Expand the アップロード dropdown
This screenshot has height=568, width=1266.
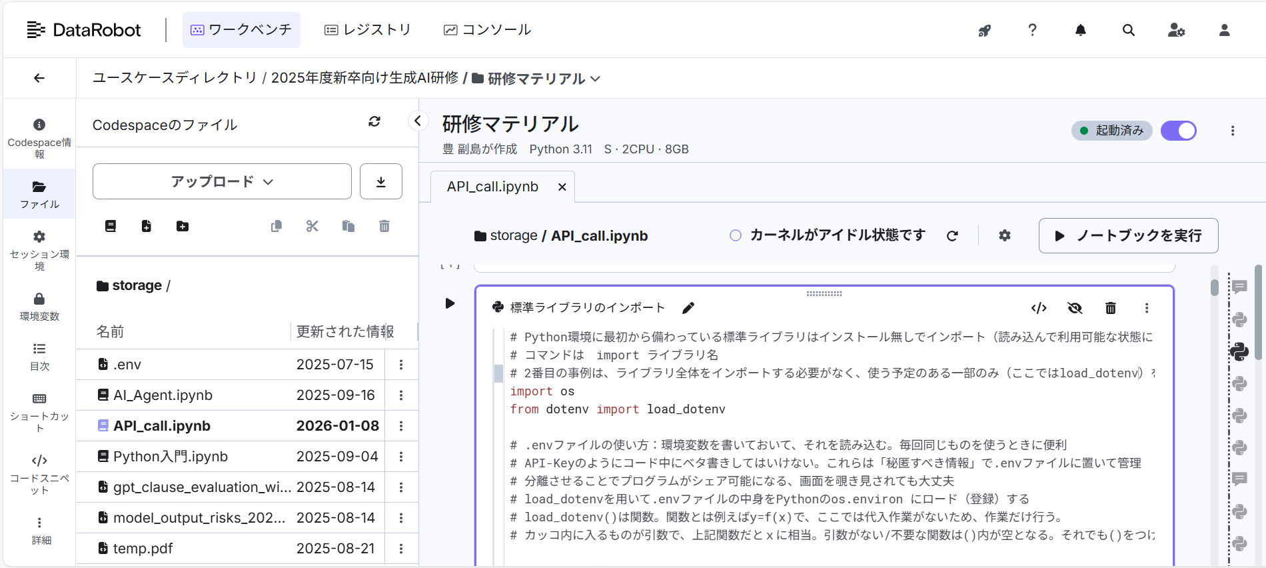[222, 181]
